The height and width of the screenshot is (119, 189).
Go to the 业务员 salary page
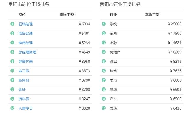(24, 80)
